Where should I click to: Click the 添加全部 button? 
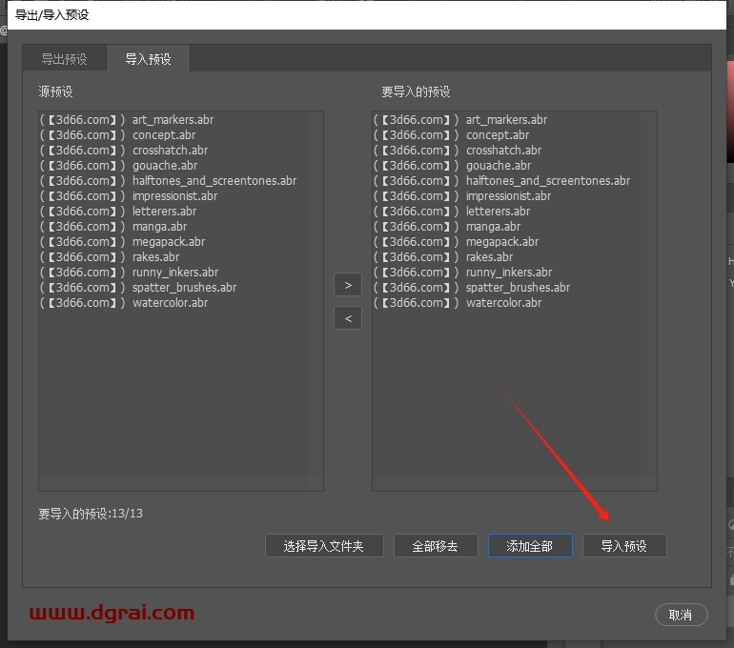click(530, 545)
